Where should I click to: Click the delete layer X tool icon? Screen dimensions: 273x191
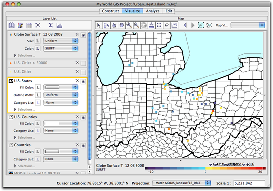coord(38,25)
